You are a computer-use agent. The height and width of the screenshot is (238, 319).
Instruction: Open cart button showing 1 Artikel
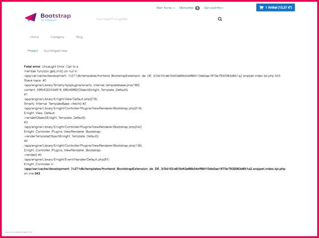[275, 8]
